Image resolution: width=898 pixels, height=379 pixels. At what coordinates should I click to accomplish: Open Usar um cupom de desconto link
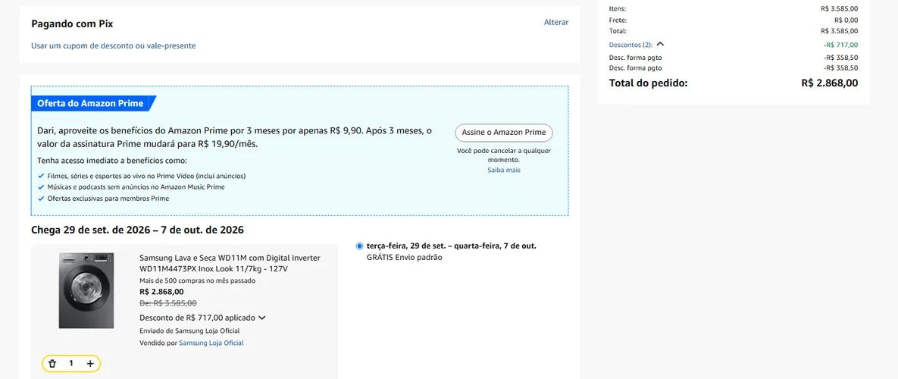click(x=114, y=45)
